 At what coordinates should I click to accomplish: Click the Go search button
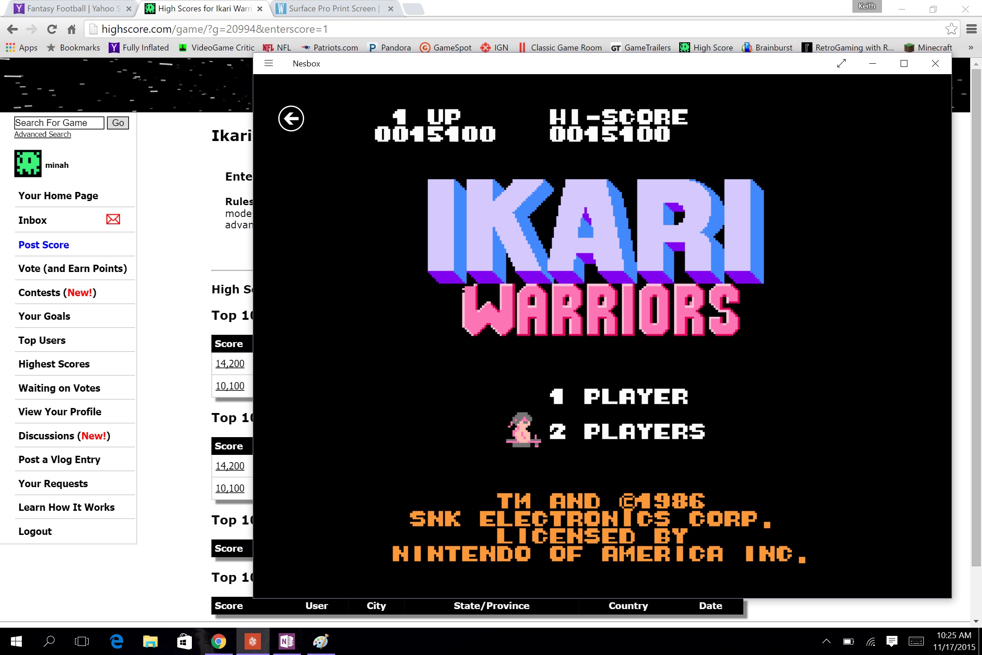[118, 123]
